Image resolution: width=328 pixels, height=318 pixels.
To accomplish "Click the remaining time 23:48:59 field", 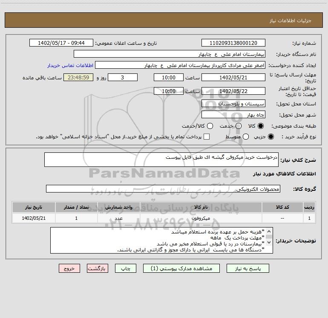I will click(78, 77).
